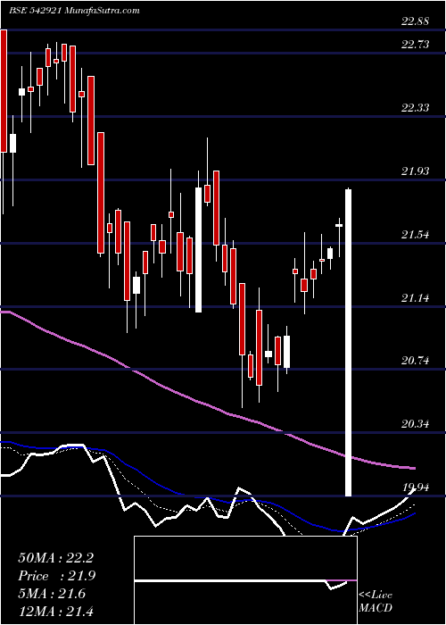446x625 pixels.
Task: Click the 50MA : 22.2 readout
Action: pos(55,558)
